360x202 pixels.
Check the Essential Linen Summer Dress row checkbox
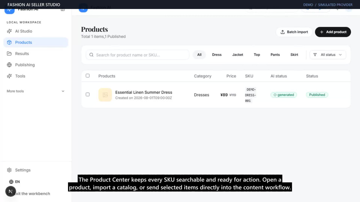pyautogui.click(x=87, y=94)
